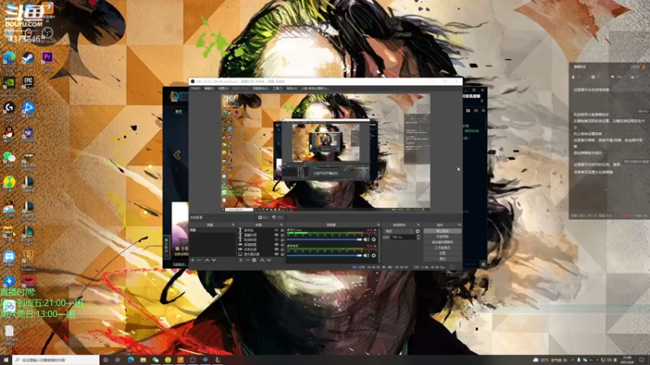Open desktop audio channel settings gear
Image resolution: width=650 pixels, height=365 pixels.
[374, 255]
